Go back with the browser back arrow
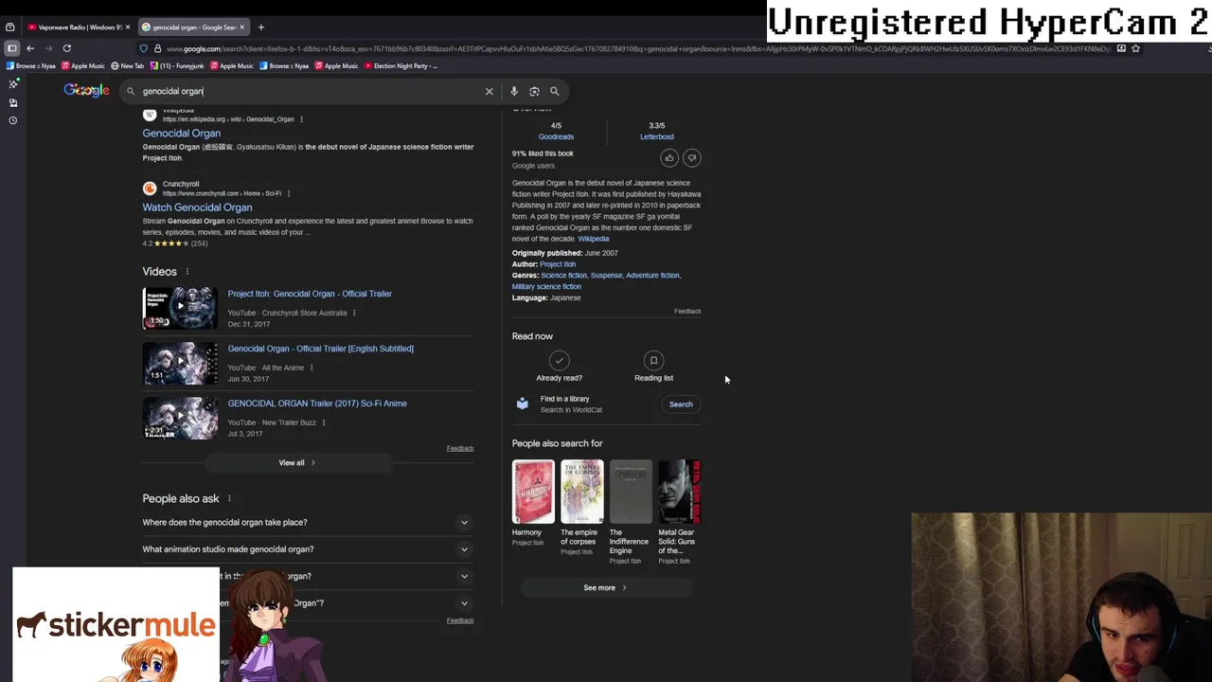Image resolution: width=1212 pixels, height=682 pixels. tap(30, 48)
